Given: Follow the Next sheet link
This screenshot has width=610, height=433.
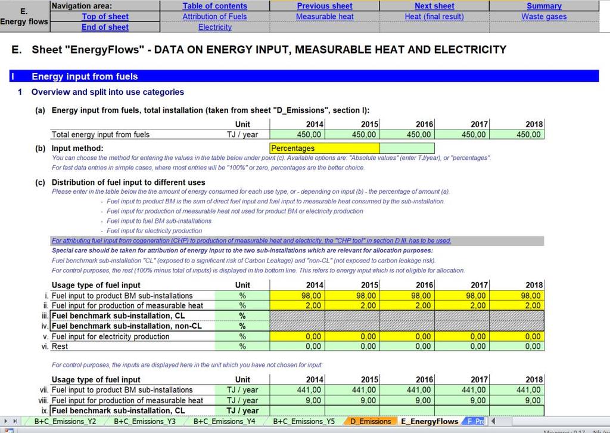Looking at the screenshot, I should point(434,6).
